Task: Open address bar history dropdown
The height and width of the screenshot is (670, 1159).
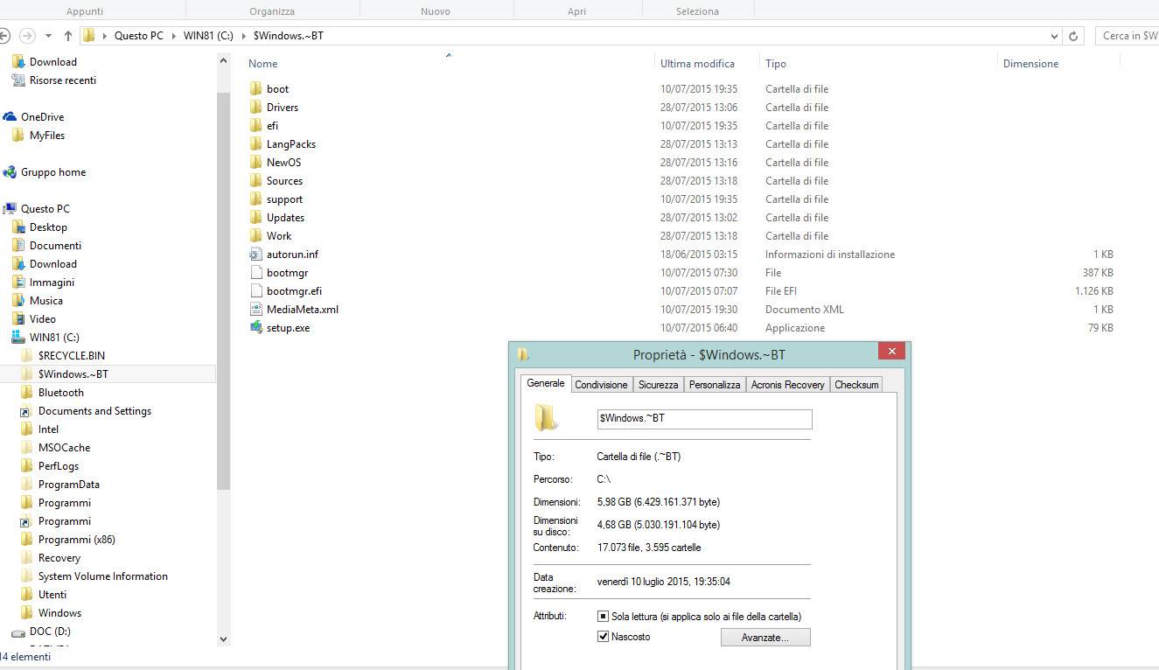Action: pyautogui.click(x=1053, y=36)
